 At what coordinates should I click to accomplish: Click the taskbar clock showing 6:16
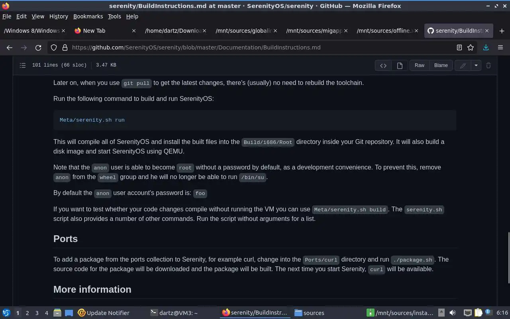click(x=502, y=313)
